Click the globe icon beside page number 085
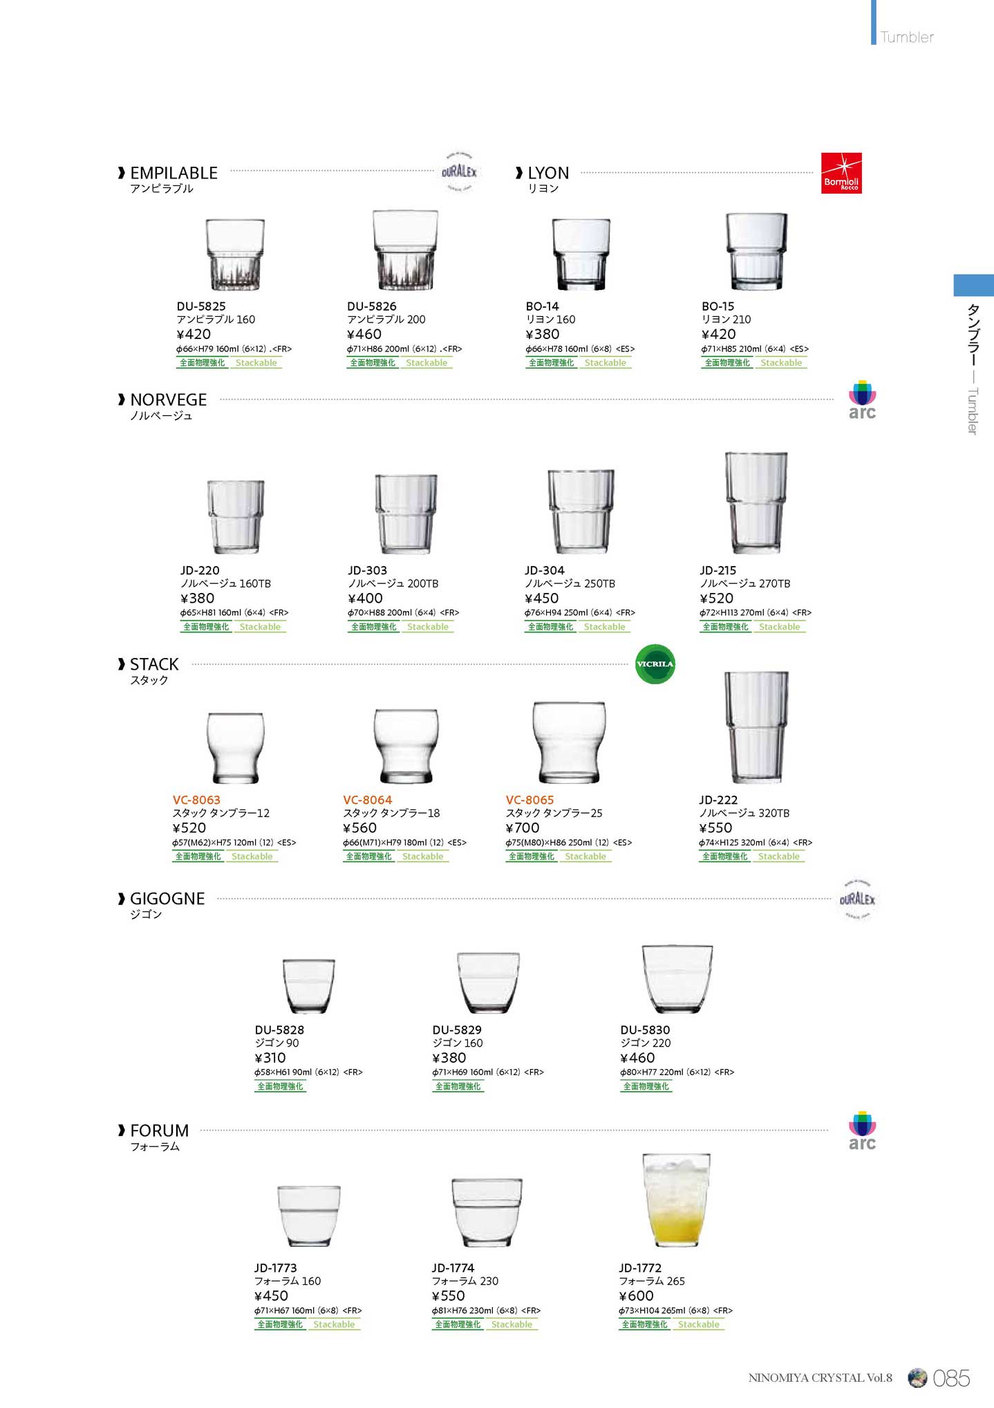This screenshot has height=1408, width=994. pyautogui.click(x=917, y=1378)
